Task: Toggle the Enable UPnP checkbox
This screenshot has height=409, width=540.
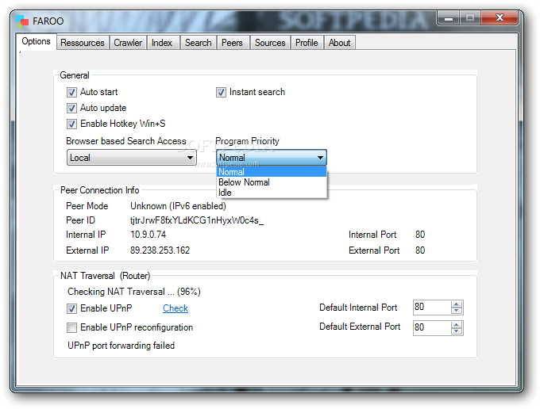Action: (71, 308)
